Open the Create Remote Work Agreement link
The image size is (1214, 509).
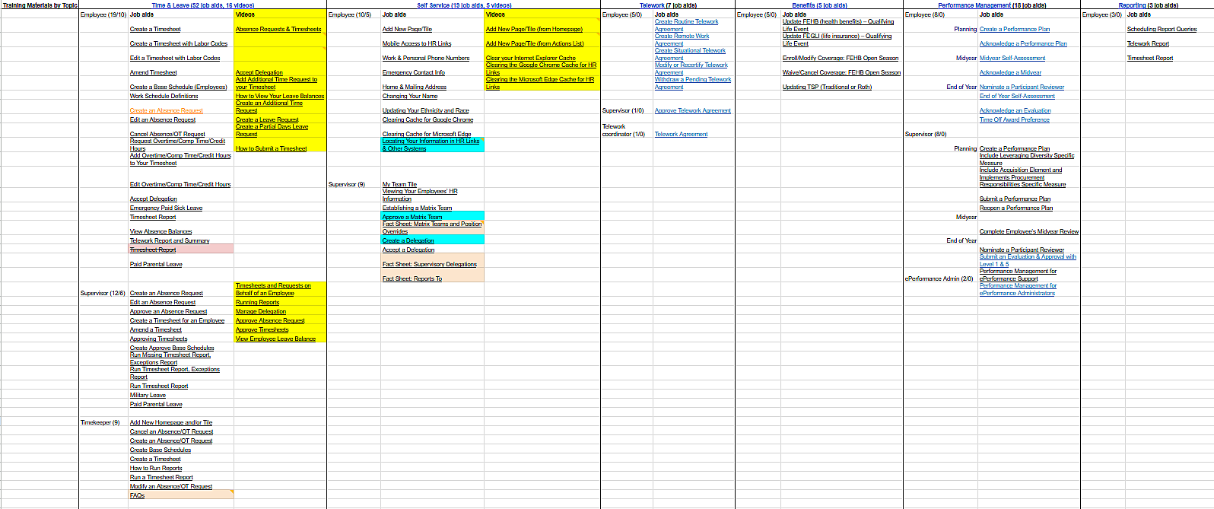[682, 40]
